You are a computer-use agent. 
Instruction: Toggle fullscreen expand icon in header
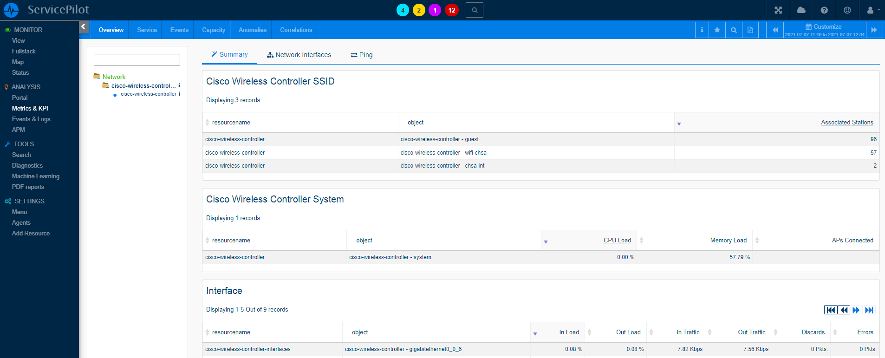(778, 10)
